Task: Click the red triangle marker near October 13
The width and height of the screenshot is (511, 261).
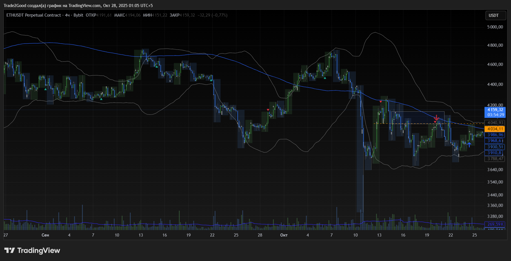Action: coord(381,102)
